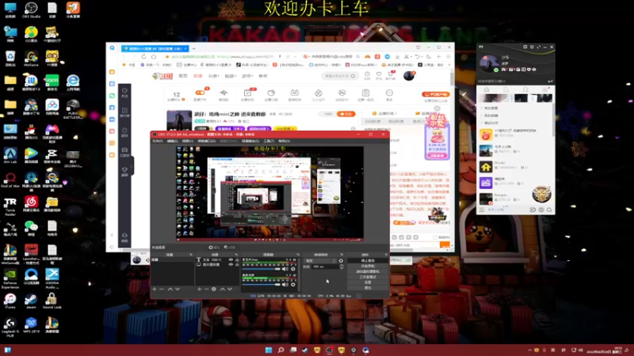
Task: Add a new source in OBS
Action: [200, 289]
